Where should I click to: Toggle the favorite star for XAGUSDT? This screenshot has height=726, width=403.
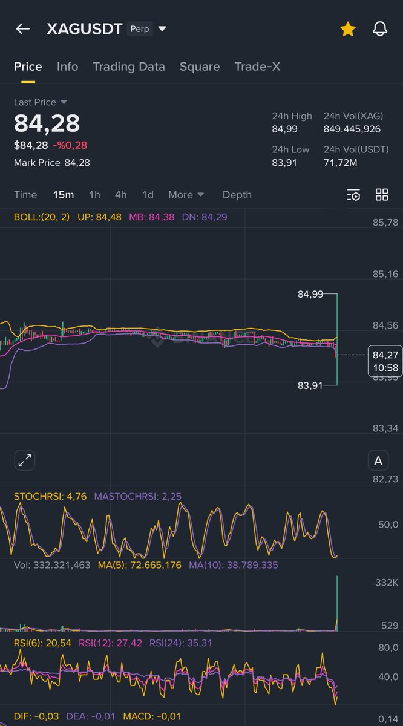(347, 28)
